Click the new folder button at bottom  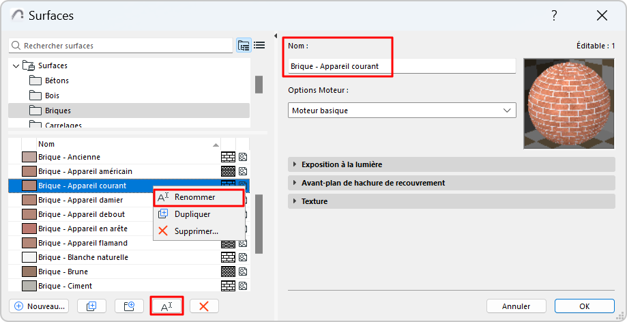[129, 306]
